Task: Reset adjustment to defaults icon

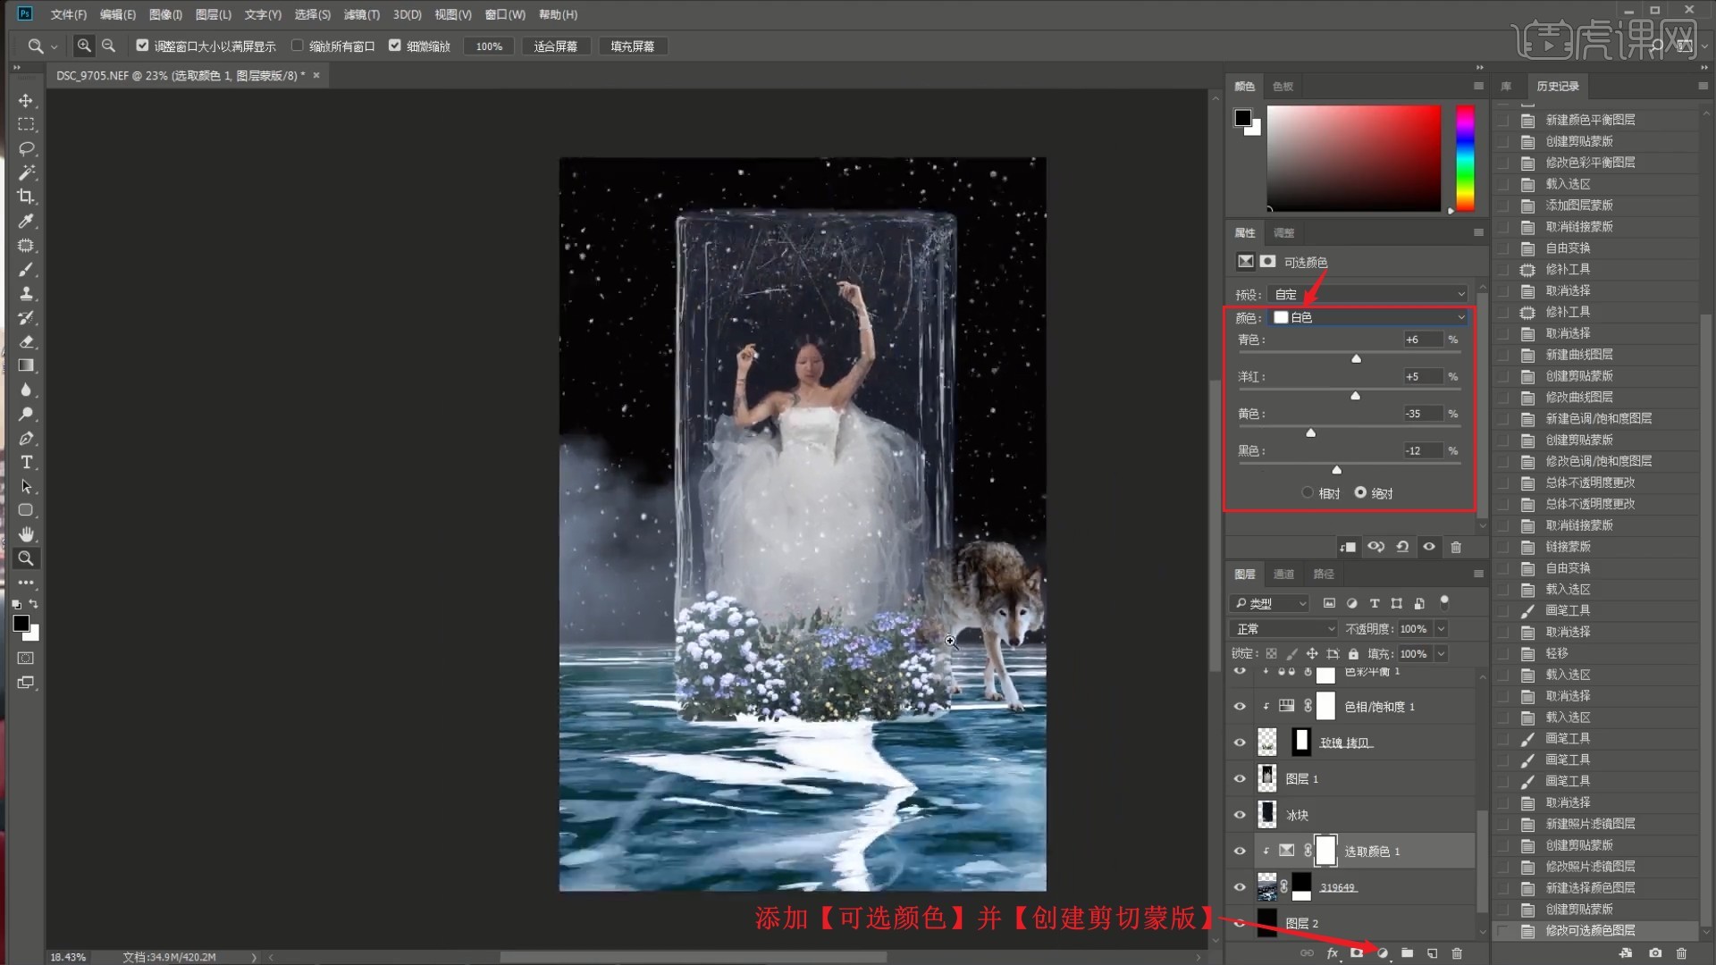Action: tap(1402, 547)
